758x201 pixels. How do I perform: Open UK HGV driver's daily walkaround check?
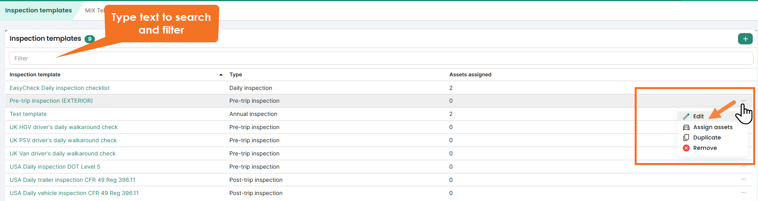(x=64, y=127)
